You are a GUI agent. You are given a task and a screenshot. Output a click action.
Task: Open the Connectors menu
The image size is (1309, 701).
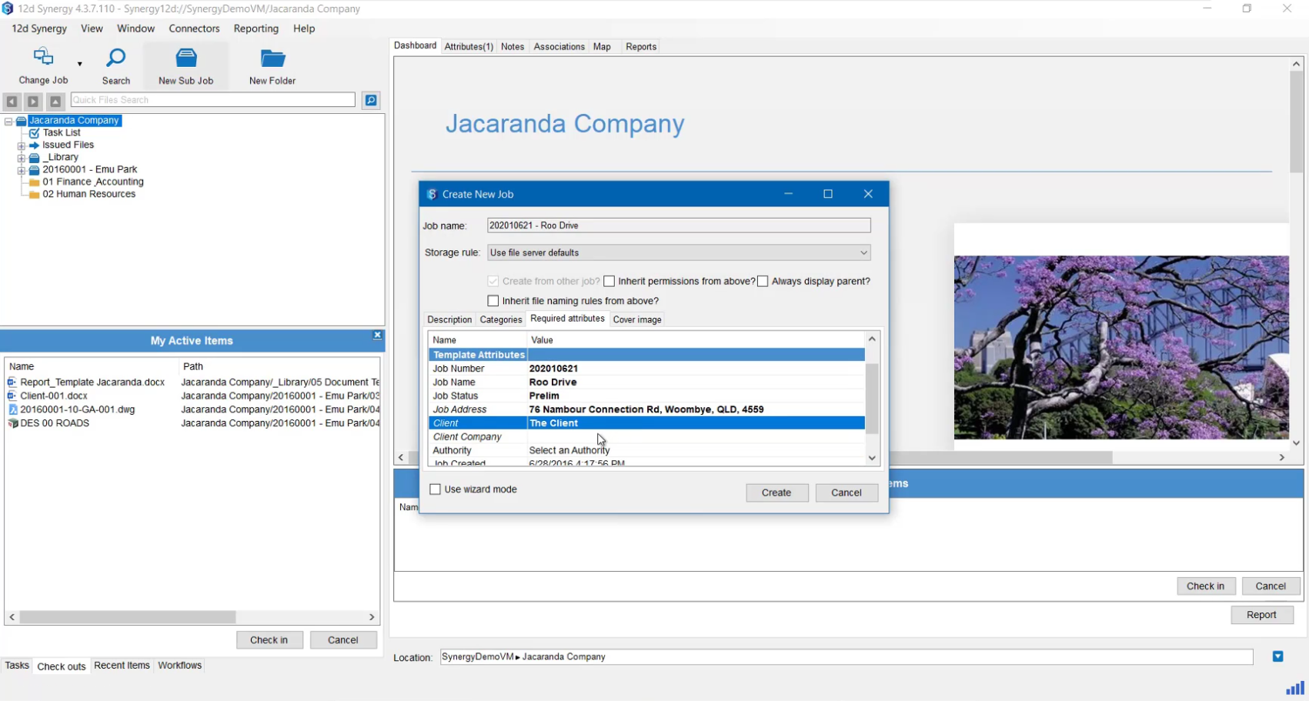click(194, 28)
